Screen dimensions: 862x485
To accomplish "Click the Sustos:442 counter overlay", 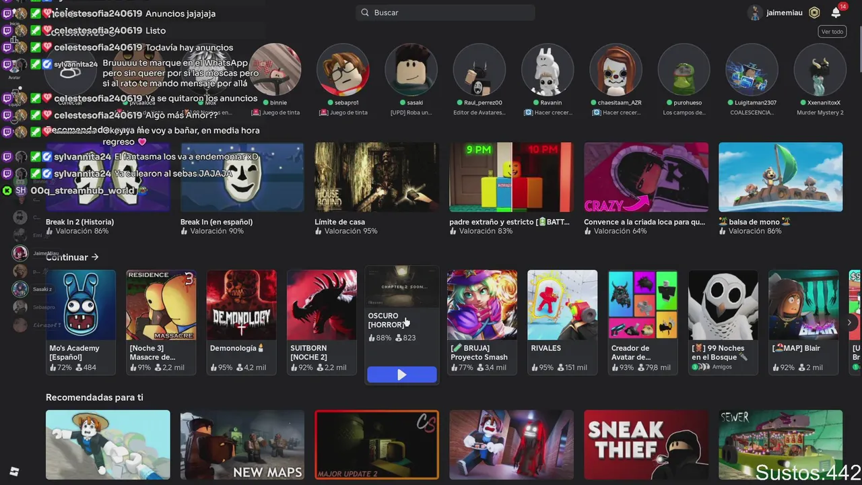I will point(807,472).
